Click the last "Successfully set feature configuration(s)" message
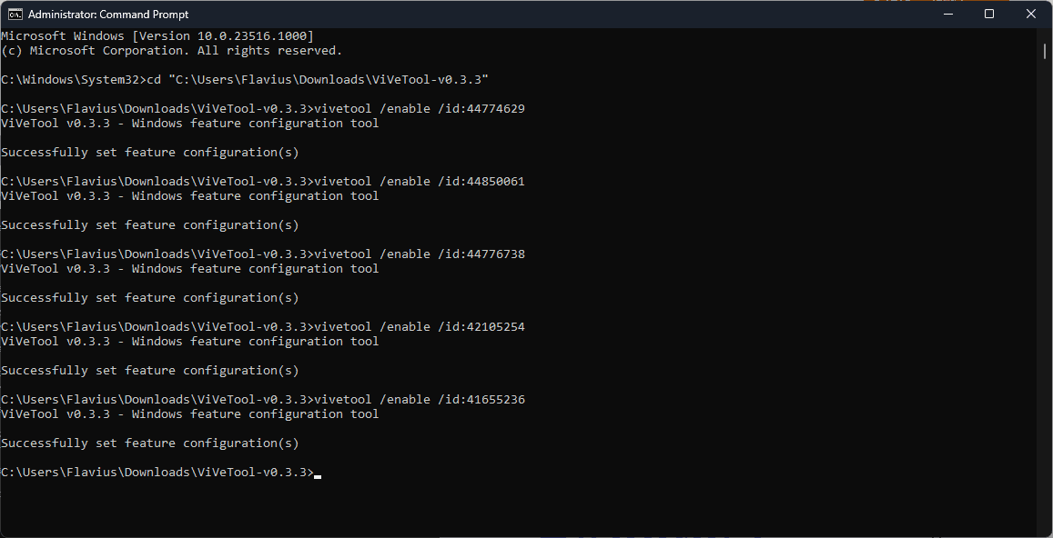1053x538 pixels. [x=150, y=443]
